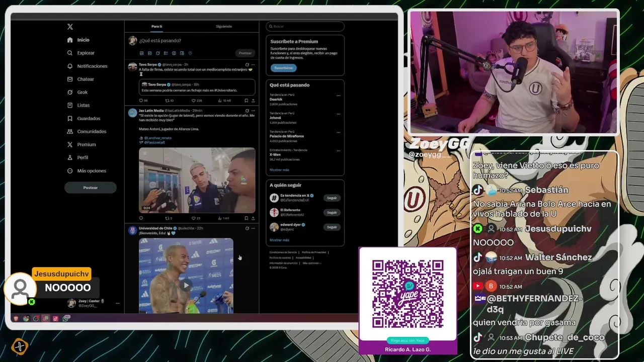Image resolution: width=644 pixels, height=362 pixels.
Task: Open more options for X-Men trend
Action: 338,150
